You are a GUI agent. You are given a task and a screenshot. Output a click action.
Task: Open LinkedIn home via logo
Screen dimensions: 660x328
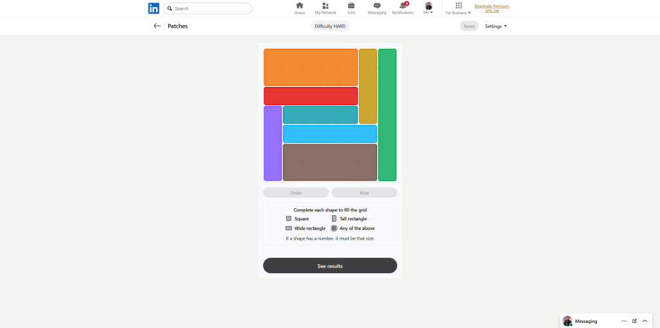[153, 8]
